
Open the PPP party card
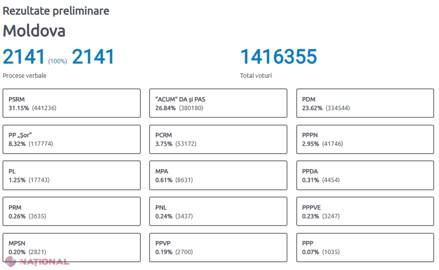tap(365, 248)
